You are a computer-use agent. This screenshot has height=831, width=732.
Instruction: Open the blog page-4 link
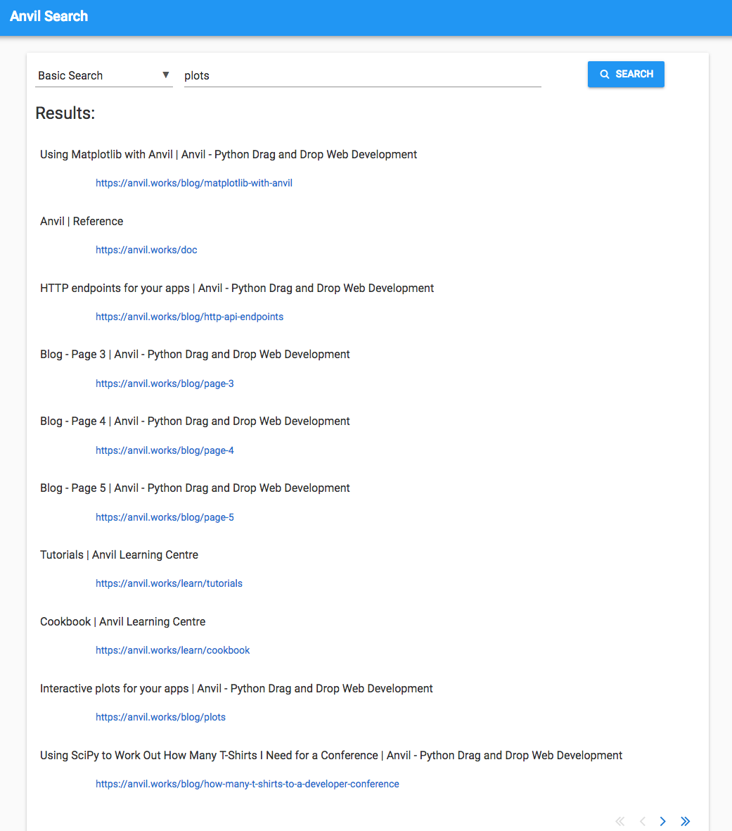click(165, 450)
